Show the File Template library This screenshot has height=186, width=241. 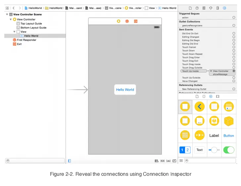click(x=197, y=96)
